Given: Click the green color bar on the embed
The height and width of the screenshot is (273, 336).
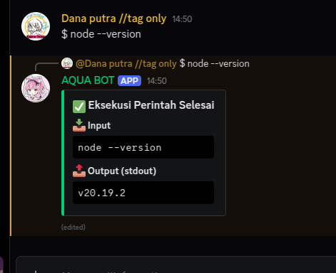Looking at the screenshot, I should (63, 153).
